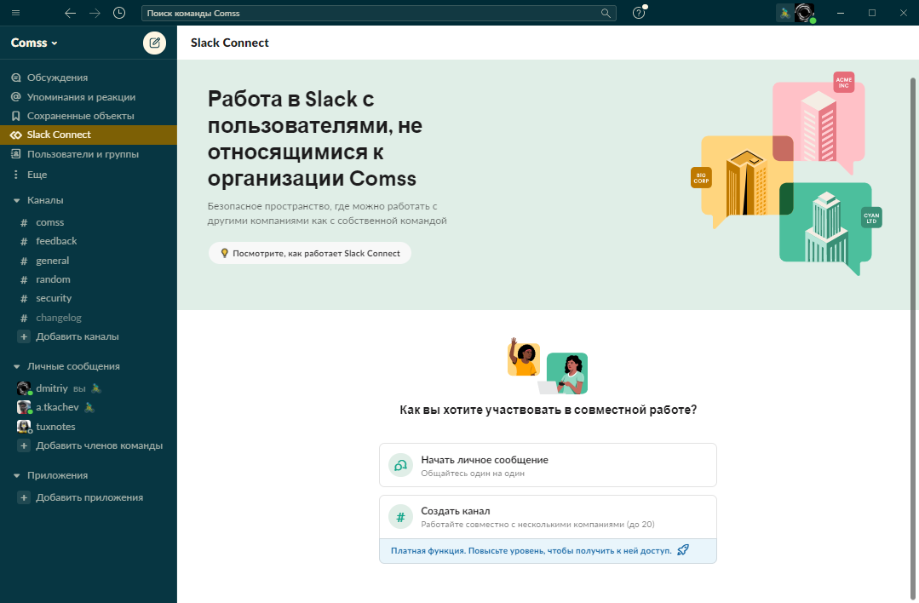Go forward with right arrow

point(95,13)
